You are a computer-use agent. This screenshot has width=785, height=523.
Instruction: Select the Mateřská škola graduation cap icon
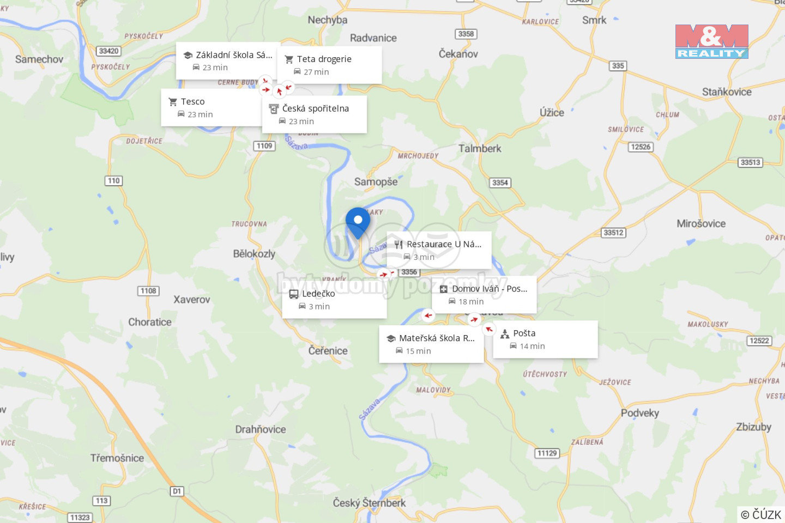[x=390, y=339]
